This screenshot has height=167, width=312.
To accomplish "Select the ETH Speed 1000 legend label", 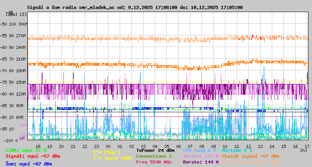I will tap(112, 158).
